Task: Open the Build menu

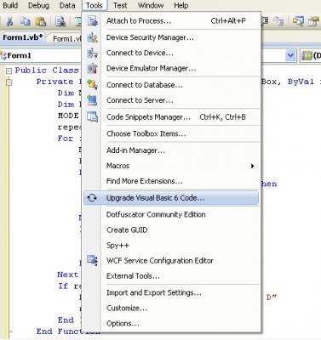Action: pos(10,5)
